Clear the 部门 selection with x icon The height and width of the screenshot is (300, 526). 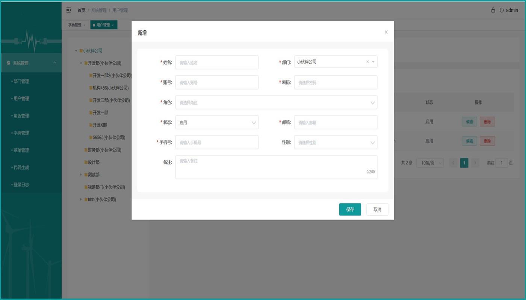(367, 62)
